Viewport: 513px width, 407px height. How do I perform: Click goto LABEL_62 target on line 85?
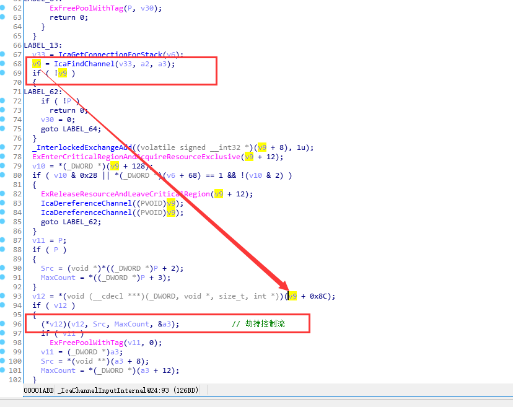click(80, 222)
